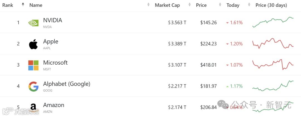Click the NVIDIA logo icon
This screenshot has height=117, width=301.
click(33, 23)
